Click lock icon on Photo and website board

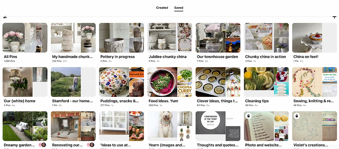[x=248, y=115]
